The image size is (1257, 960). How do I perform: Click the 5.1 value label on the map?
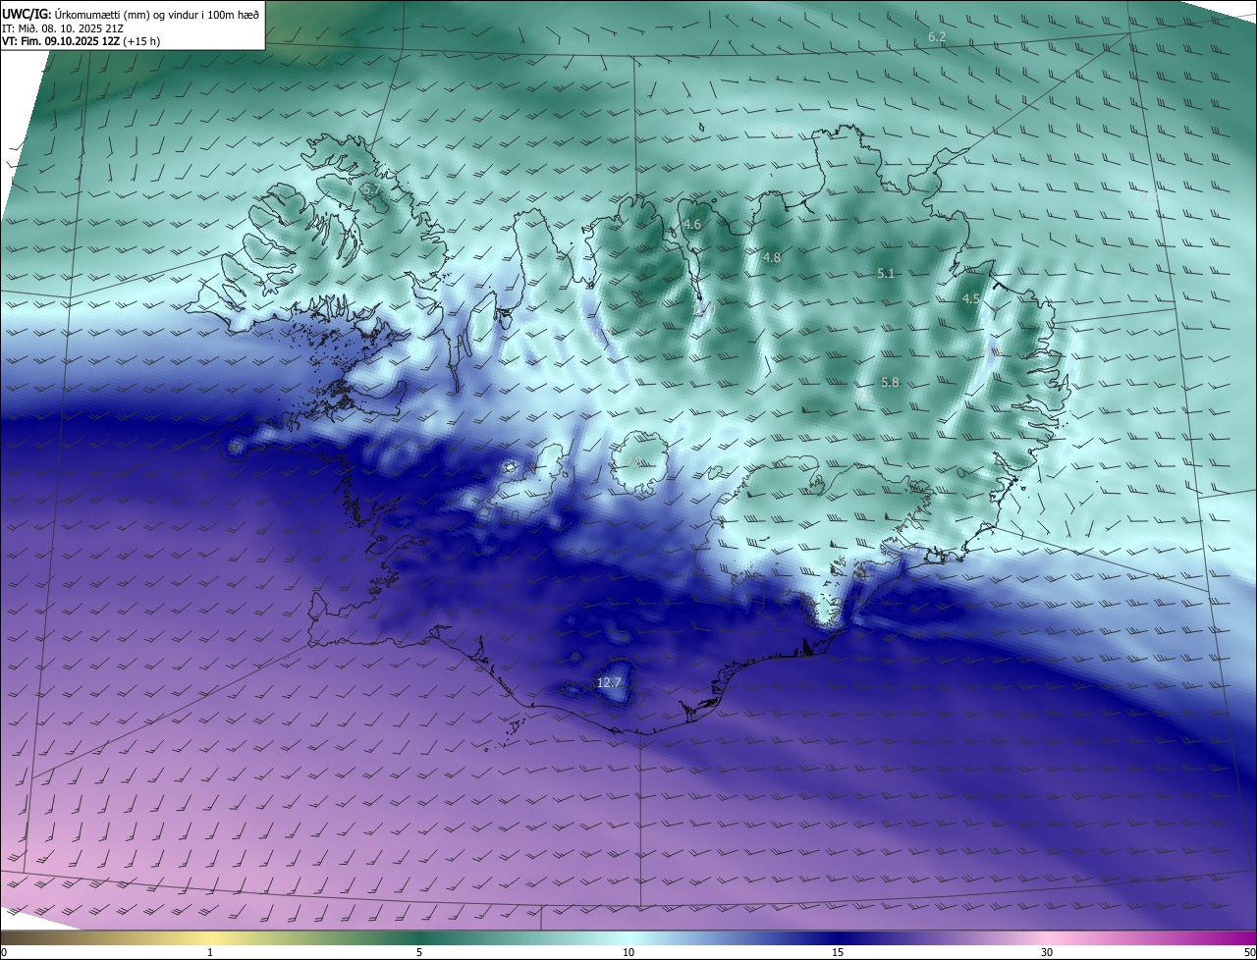click(886, 274)
